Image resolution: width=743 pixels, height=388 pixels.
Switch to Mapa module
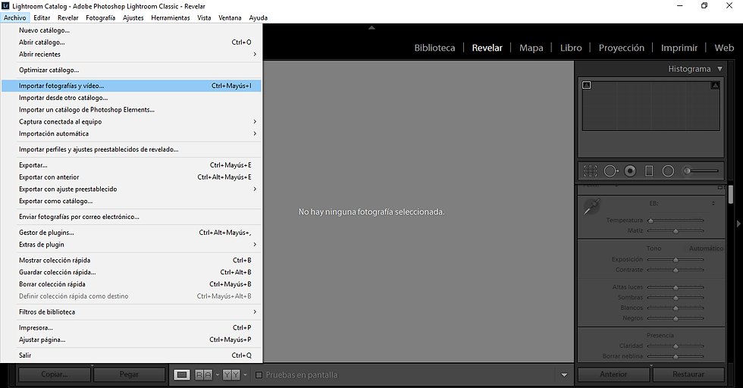point(531,48)
